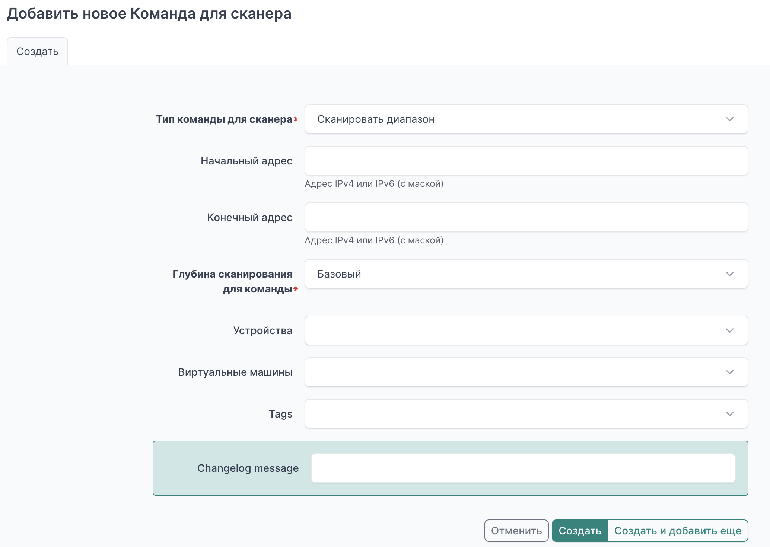
Task: Click the chevron arrow of the 'Устройства' field
Action: click(x=729, y=330)
